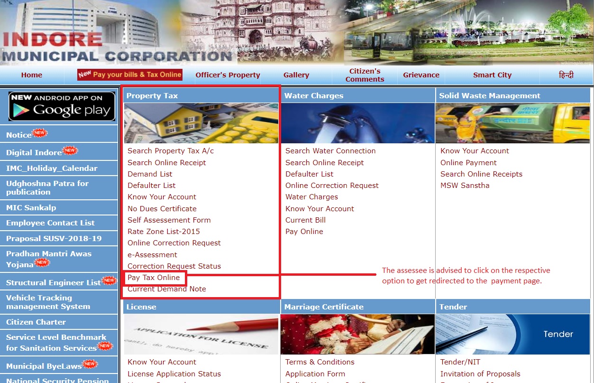
Task: Click the Marriage Certificate wedding image
Action: 357,334
